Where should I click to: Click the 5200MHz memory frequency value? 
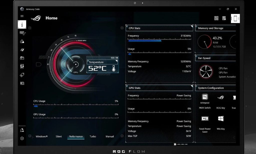pyautogui.click(x=186, y=61)
